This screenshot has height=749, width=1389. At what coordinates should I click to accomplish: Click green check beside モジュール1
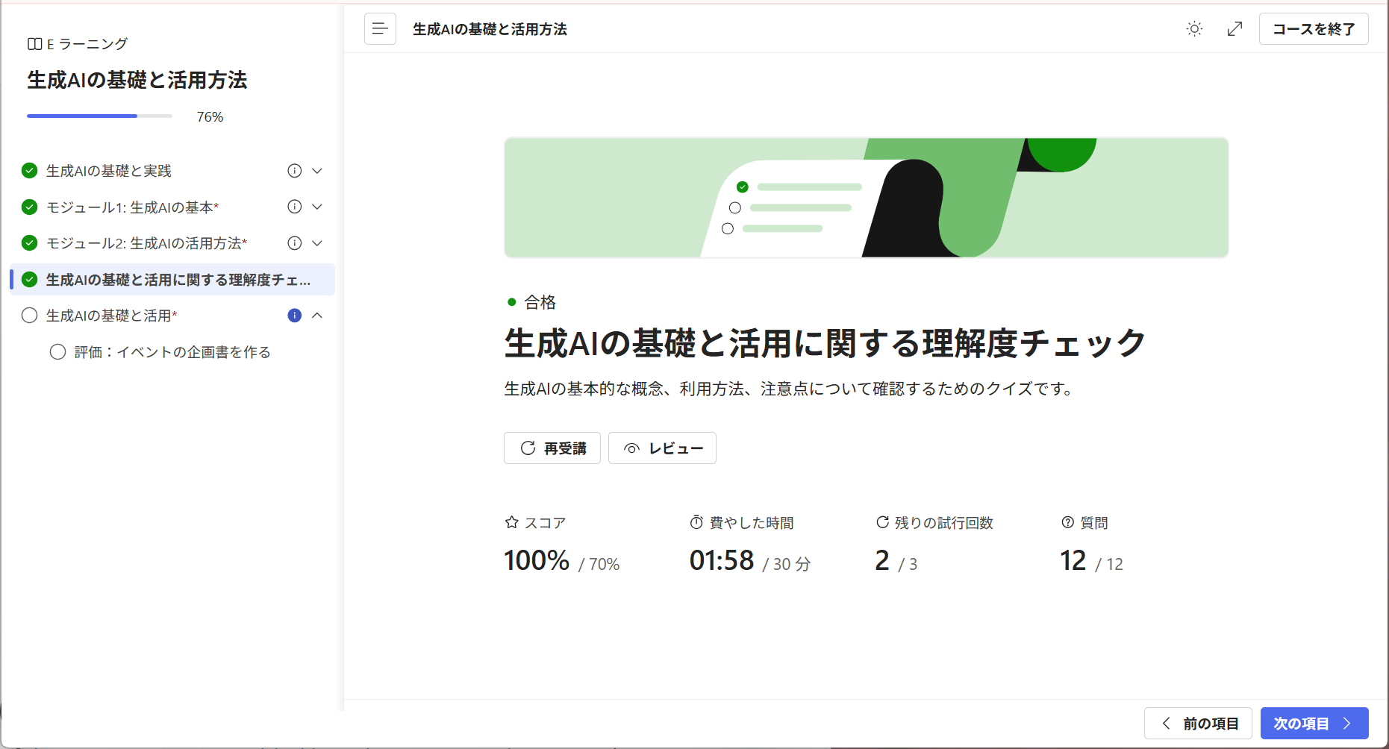point(30,207)
